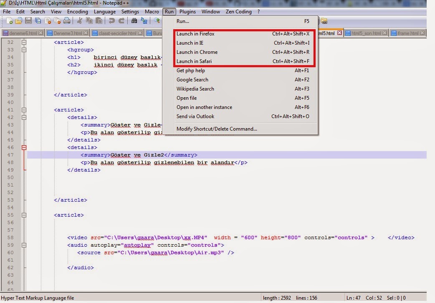
Task: Collapse the fold marker at line 46
Action: (x=24, y=147)
